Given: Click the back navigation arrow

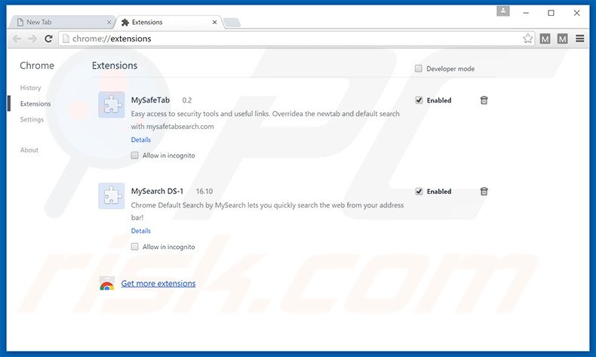Looking at the screenshot, I should tap(17, 38).
